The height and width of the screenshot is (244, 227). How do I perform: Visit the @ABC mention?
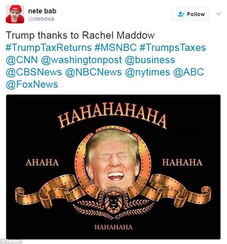(x=189, y=72)
